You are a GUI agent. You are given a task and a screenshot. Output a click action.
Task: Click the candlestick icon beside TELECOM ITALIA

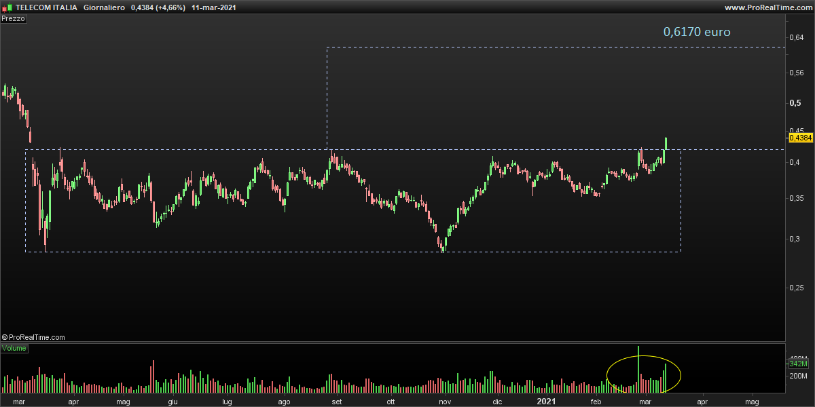click(7, 7)
